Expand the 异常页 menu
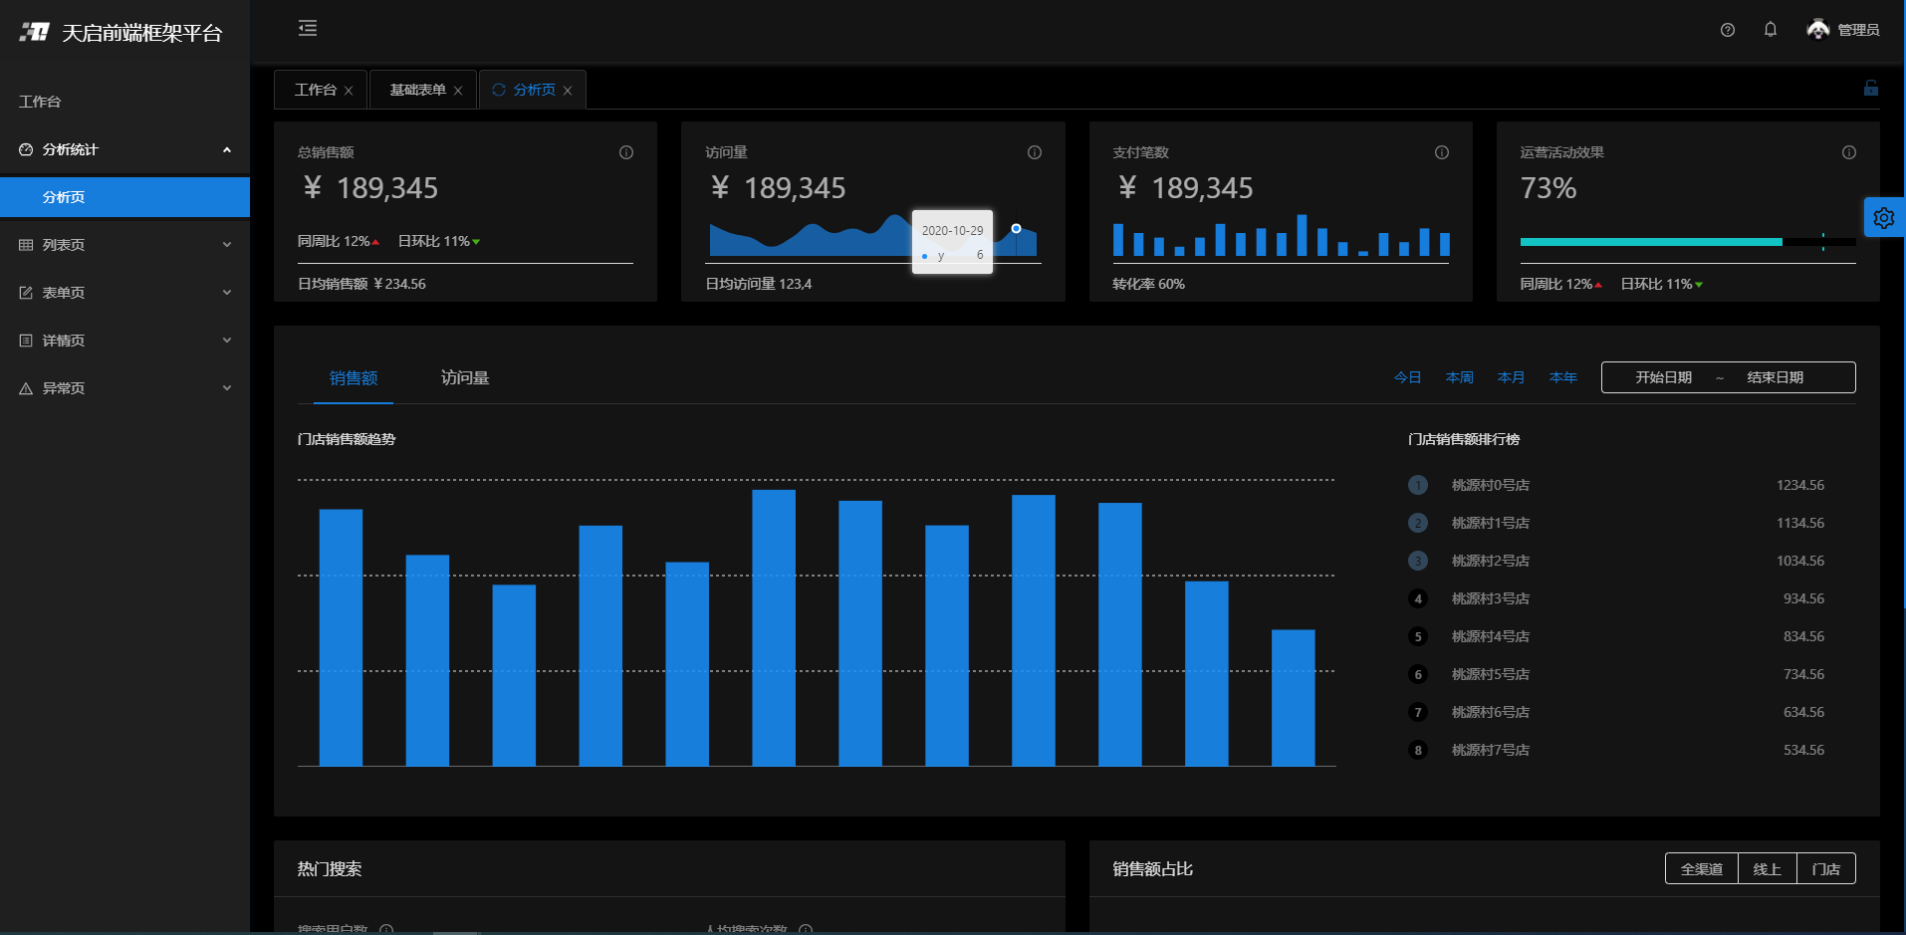 click(227, 388)
